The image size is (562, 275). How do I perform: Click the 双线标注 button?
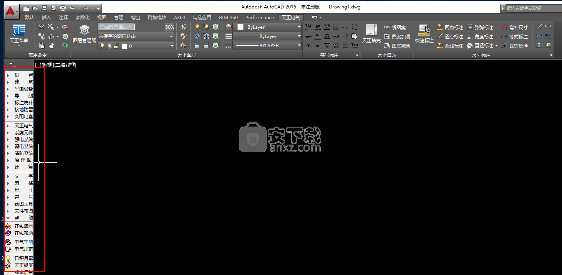(450, 46)
